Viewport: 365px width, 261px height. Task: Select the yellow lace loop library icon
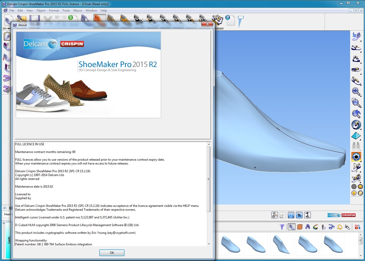click(x=340, y=227)
